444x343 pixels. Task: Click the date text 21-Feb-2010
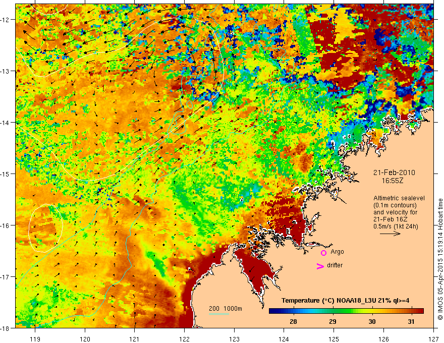(394, 173)
